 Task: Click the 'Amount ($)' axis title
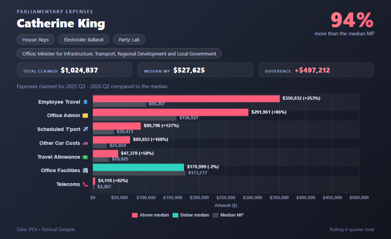[226, 205]
